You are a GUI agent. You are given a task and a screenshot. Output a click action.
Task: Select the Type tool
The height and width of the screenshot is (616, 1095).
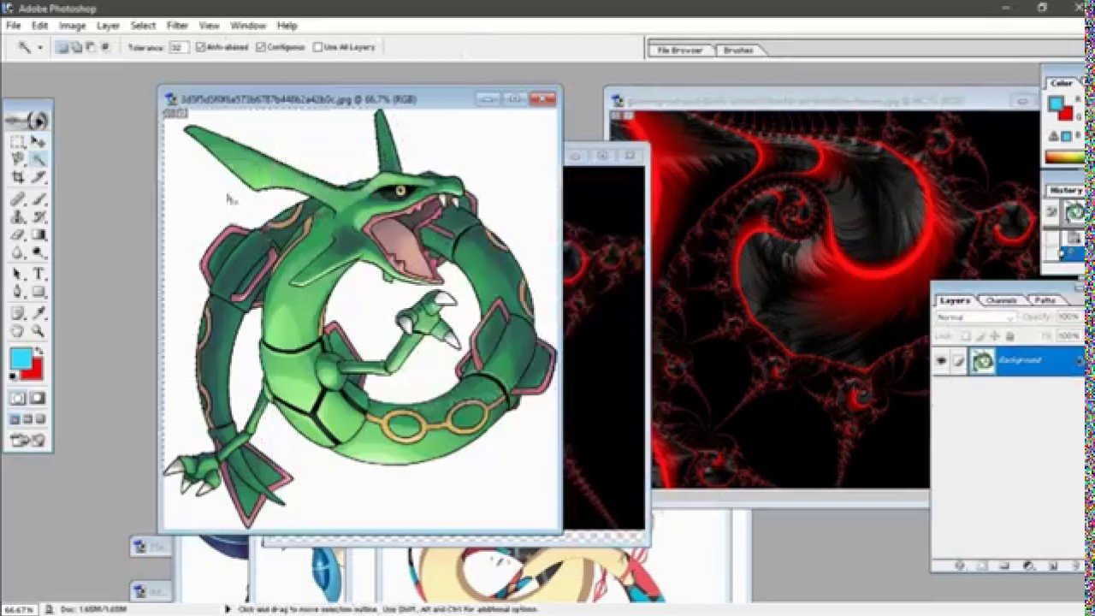pyautogui.click(x=38, y=275)
